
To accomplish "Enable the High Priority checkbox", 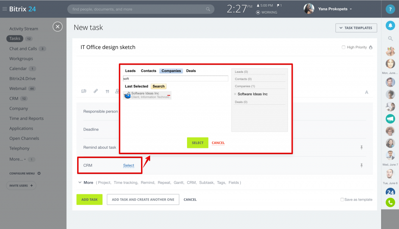I will click(343, 48).
